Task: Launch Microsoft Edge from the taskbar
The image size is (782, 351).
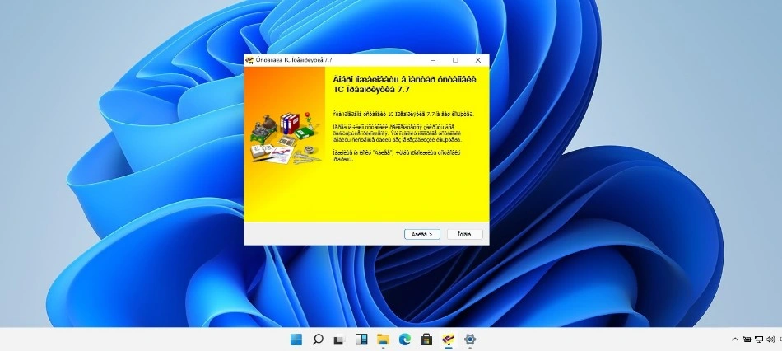Action: [404, 339]
